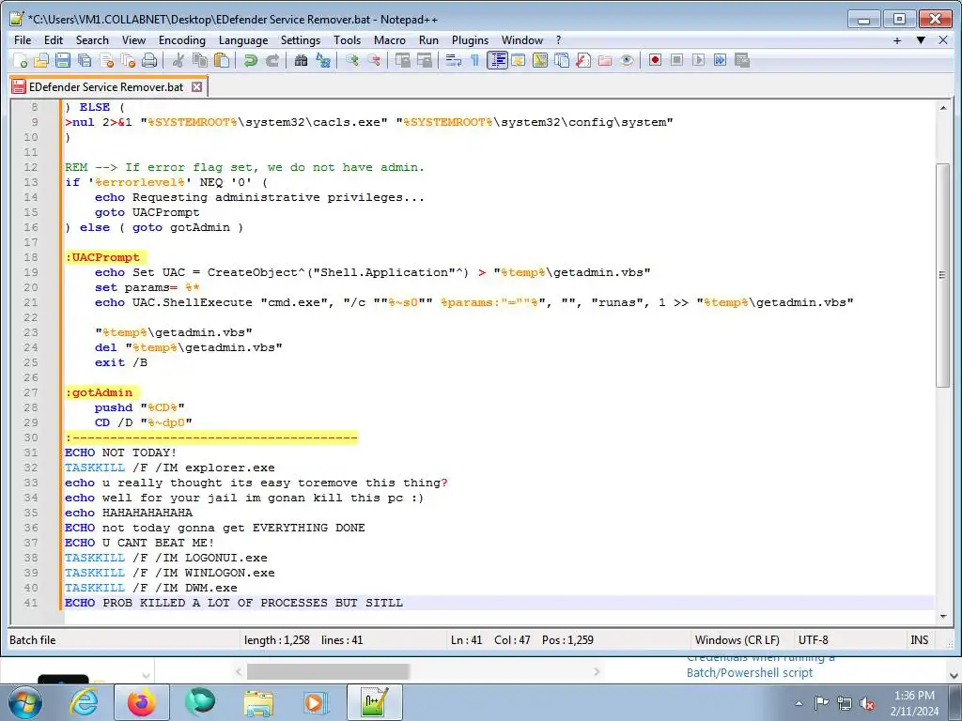Image resolution: width=962 pixels, height=721 pixels.
Task: Click the Zoom In magnifier icon
Action: [351, 60]
